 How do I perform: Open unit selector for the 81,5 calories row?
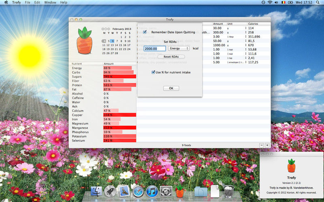(x=246, y=41)
